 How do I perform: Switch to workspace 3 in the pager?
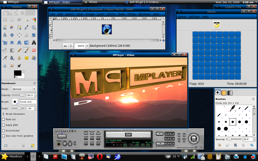39,157
